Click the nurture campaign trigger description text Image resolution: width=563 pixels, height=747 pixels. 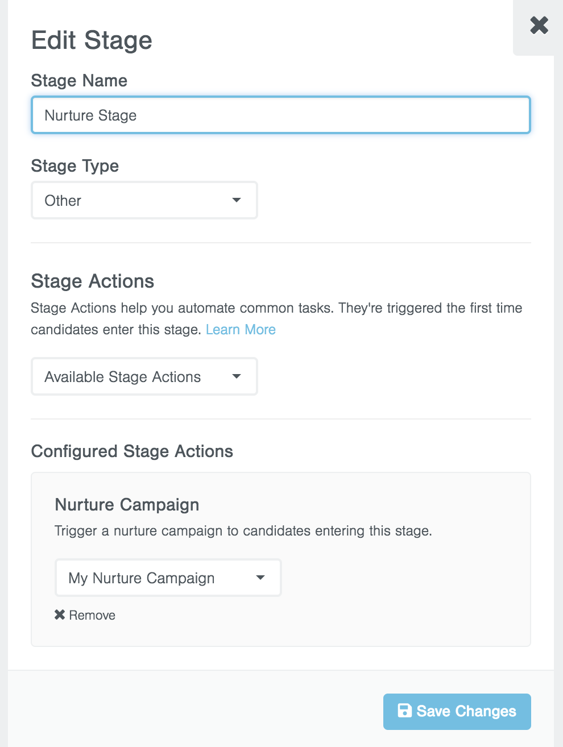pyautogui.click(x=243, y=531)
